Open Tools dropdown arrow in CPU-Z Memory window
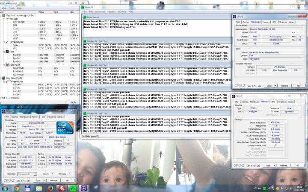Viewport: 308px width, 192px height. point(275,166)
